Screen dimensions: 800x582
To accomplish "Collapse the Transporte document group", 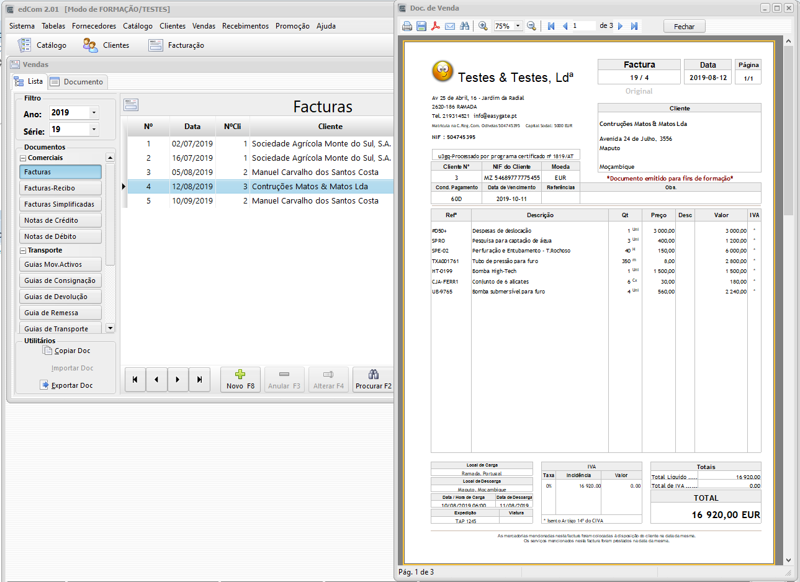I will tap(23, 251).
